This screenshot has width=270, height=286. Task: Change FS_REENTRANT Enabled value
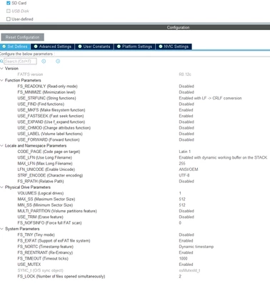point(186,252)
